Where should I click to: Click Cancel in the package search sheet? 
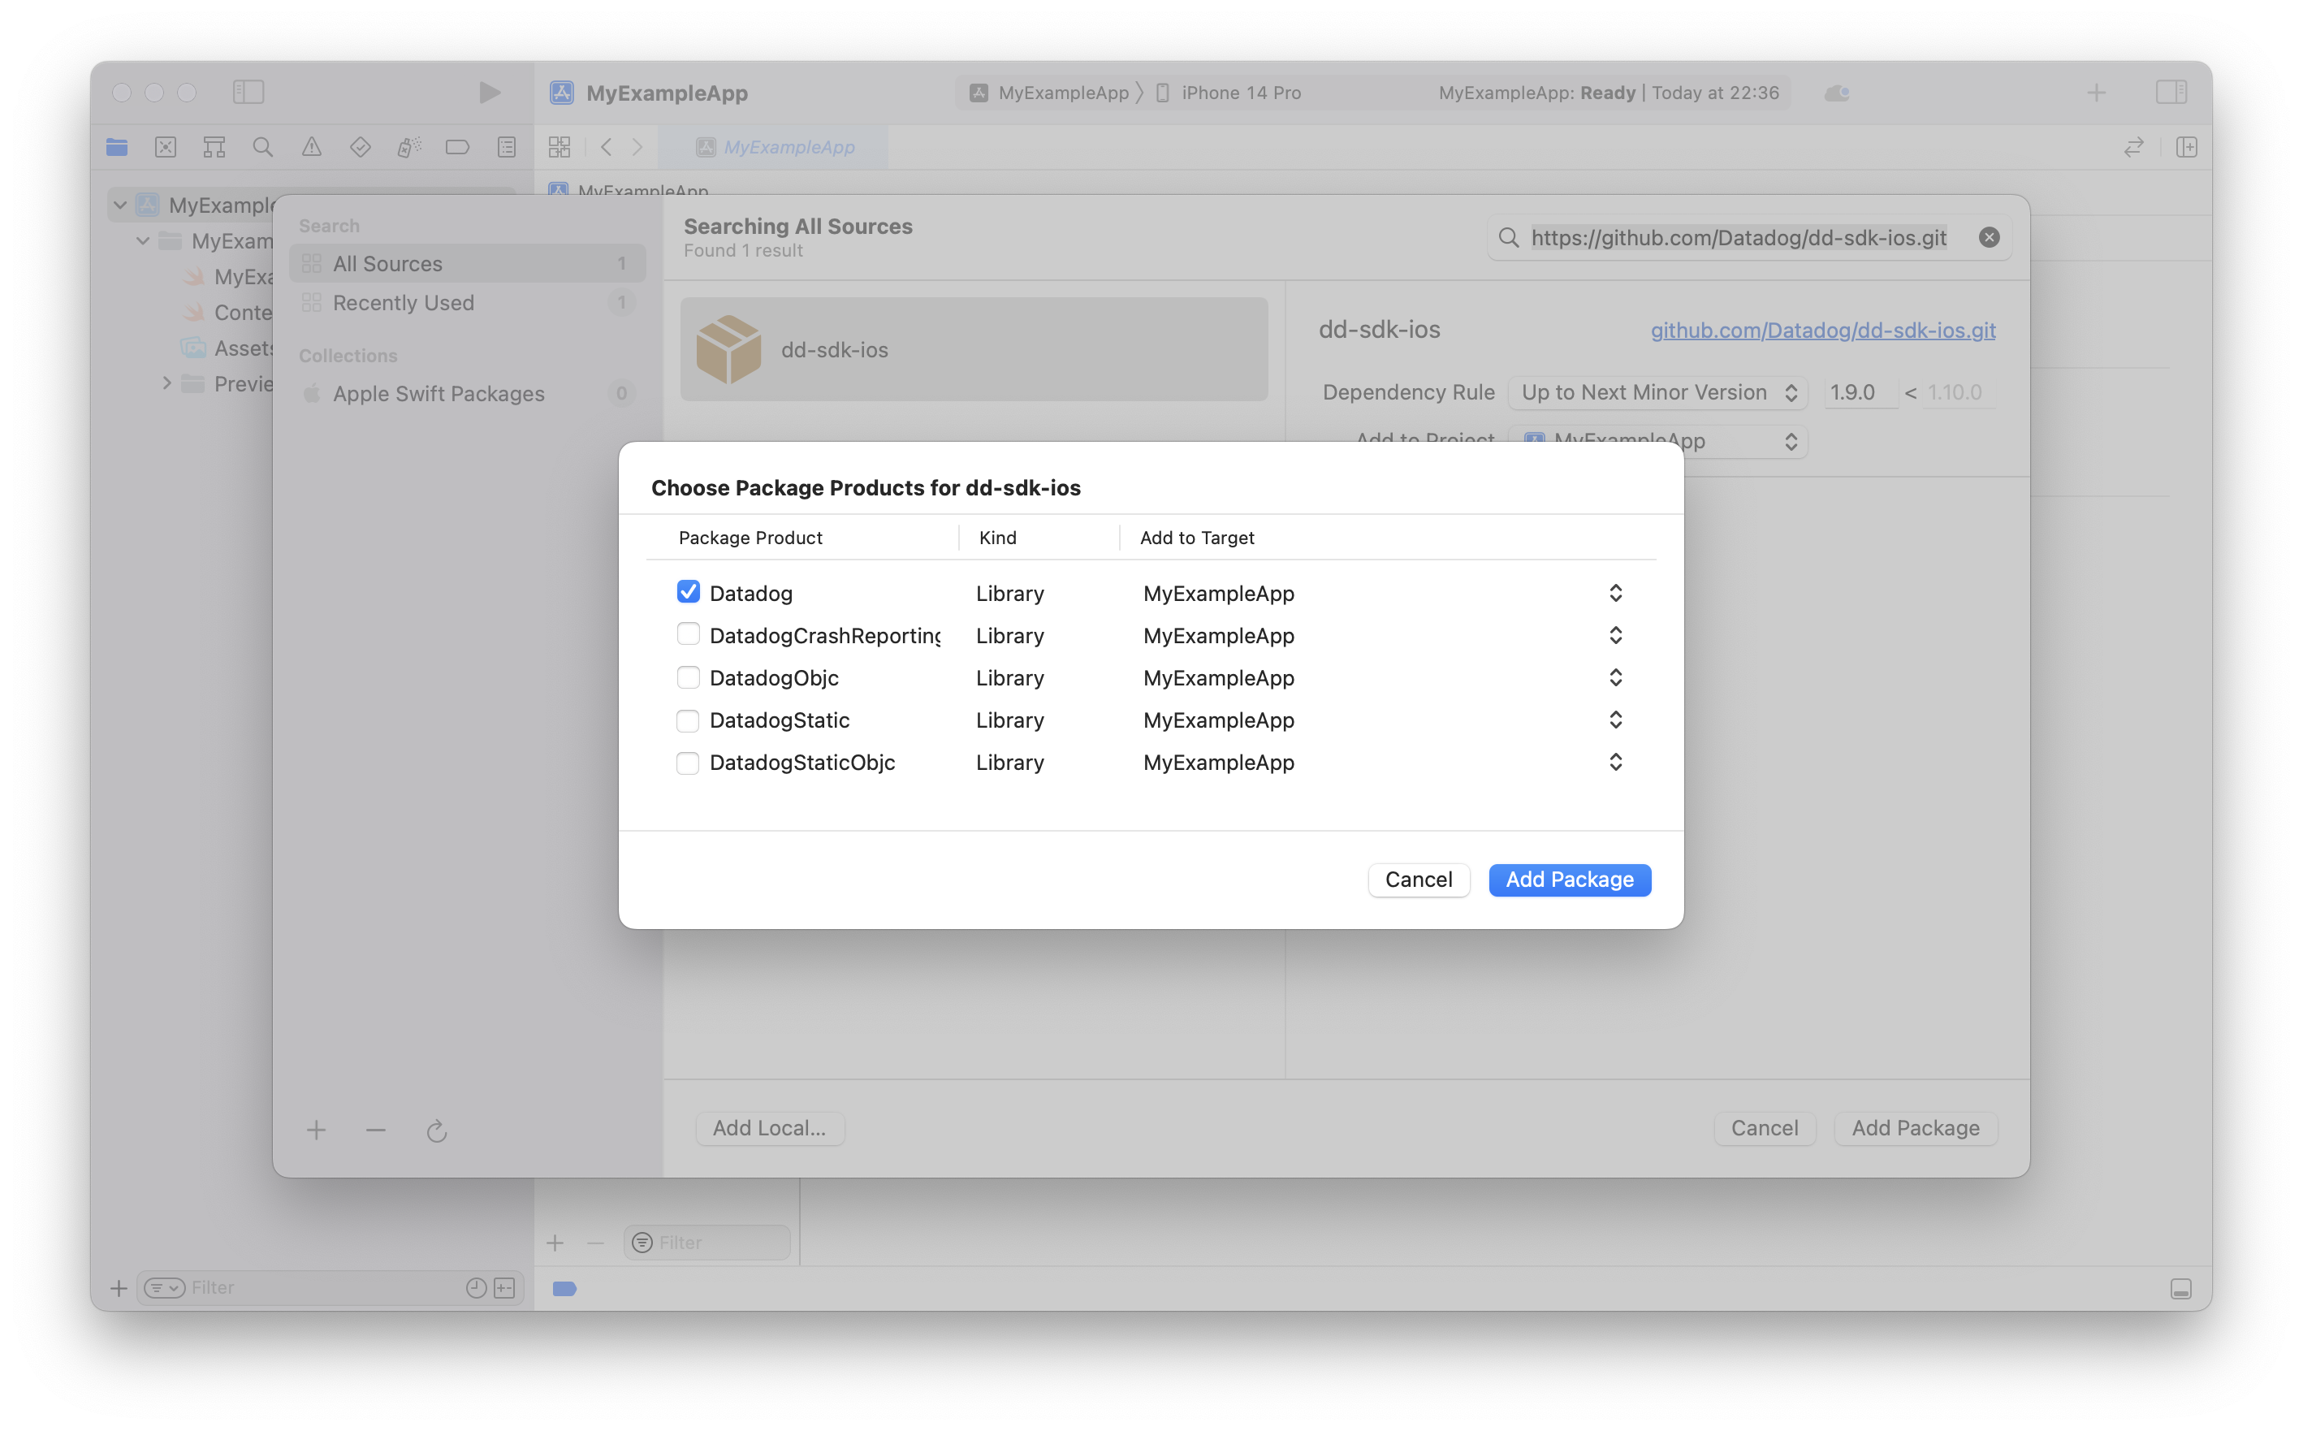1765,1127
